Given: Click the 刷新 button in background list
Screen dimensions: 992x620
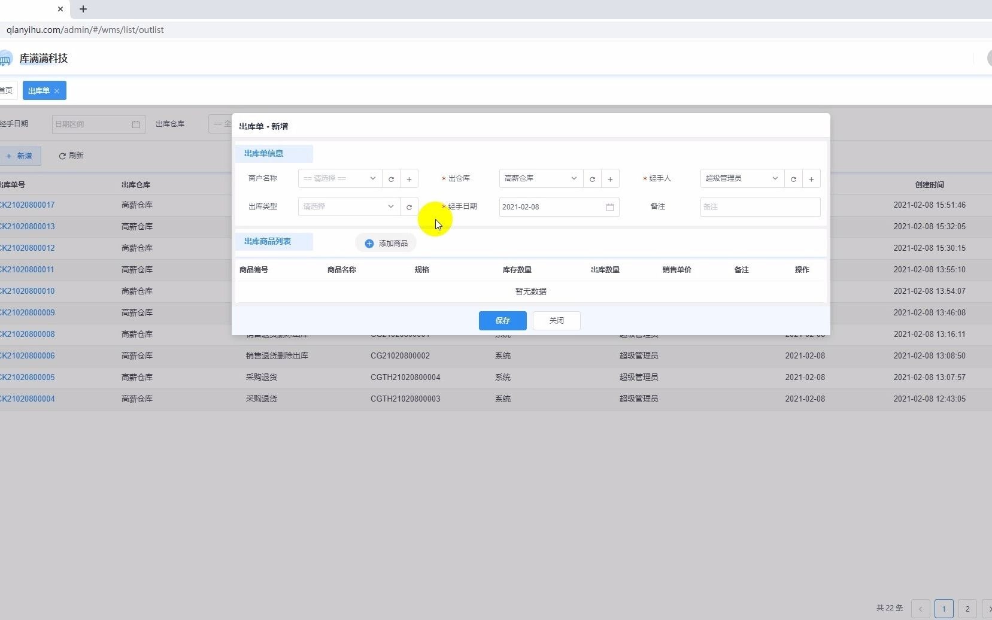Looking at the screenshot, I should [x=71, y=156].
